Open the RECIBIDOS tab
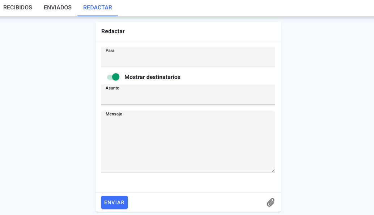This screenshot has height=215, width=374. [18, 8]
